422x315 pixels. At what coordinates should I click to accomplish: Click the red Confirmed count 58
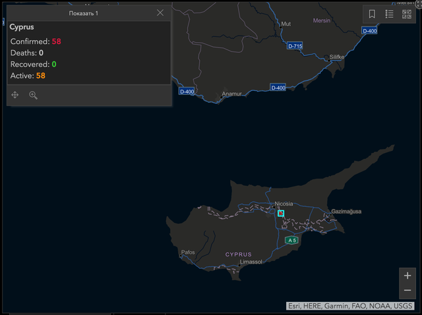pyautogui.click(x=57, y=42)
